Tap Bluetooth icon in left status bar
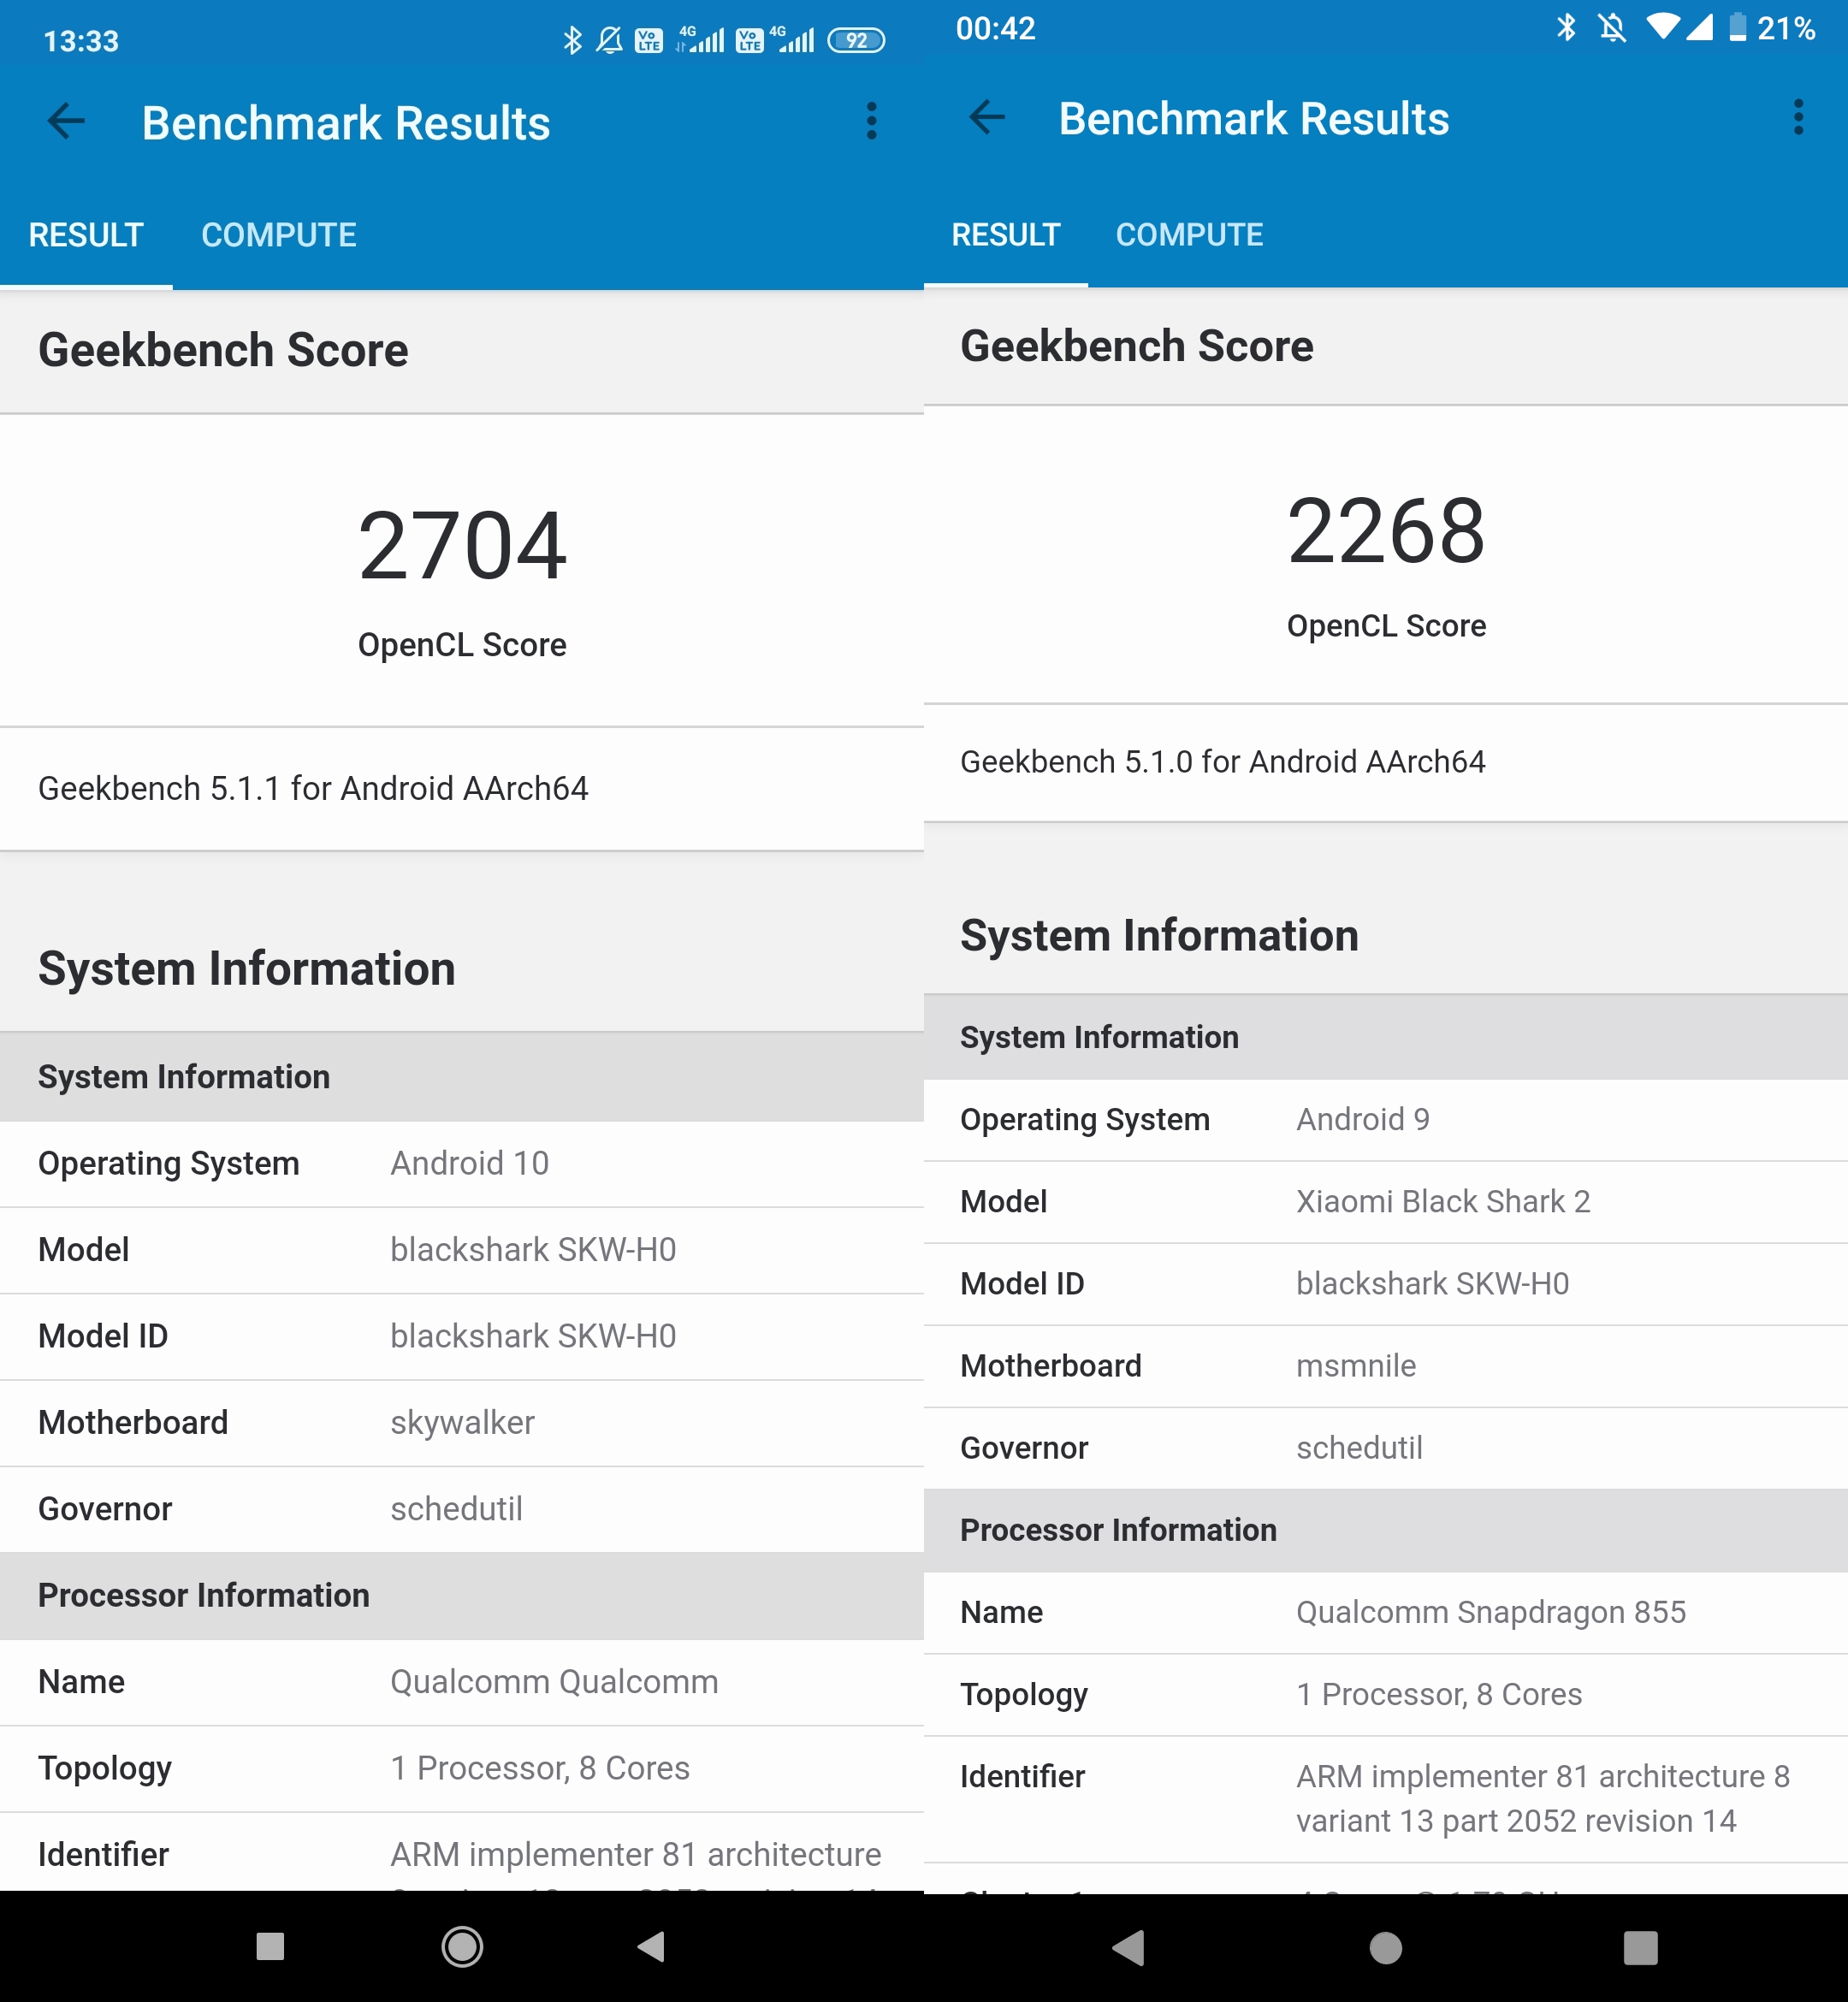This screenshot has width=1848, height=2002. tap(572, 40)
